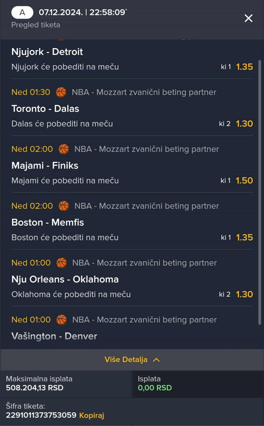Screen dimensions: 264x426
Task: Tap the A ticket badge
Action: [x=22, y=12]
